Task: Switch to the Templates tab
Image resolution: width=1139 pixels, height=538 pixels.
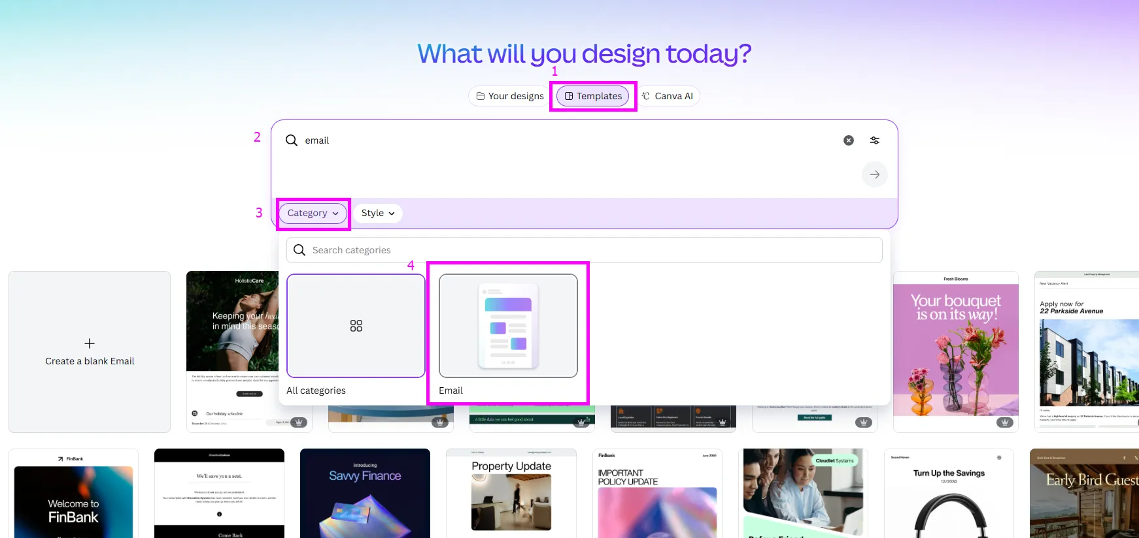Action: [593, 96]
